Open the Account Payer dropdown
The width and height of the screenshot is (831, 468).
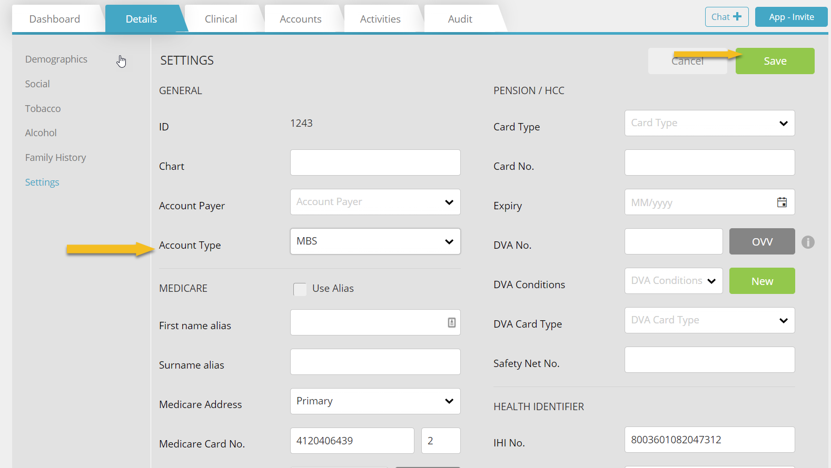(x=375, y=202)
